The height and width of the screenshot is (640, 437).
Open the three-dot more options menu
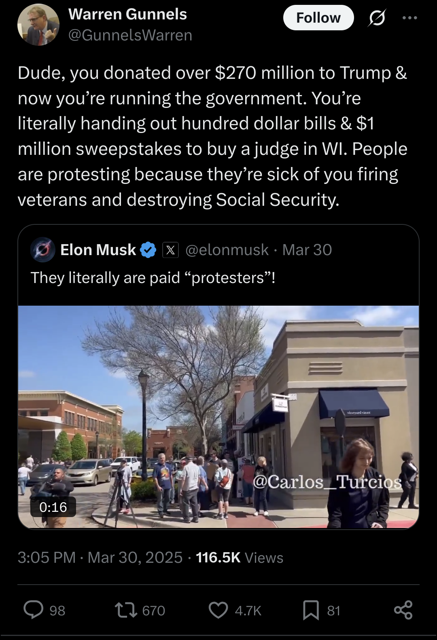(x=409, y=18)
